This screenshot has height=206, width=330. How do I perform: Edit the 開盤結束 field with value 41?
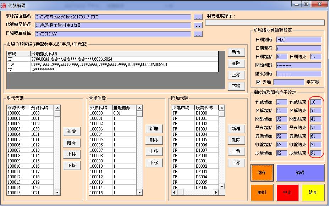pos(316,119)
